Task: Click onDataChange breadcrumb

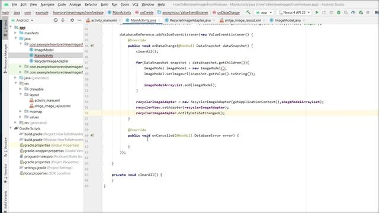Action: point(226,12)
